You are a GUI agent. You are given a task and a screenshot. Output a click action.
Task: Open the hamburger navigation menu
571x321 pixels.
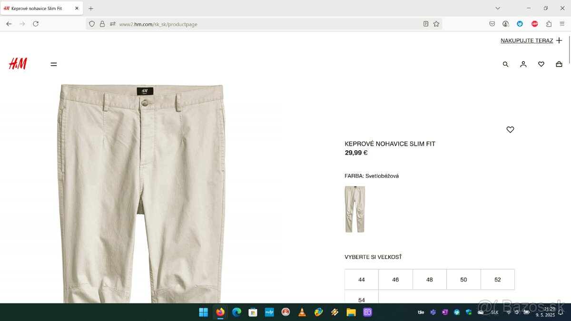coord(54,64)
